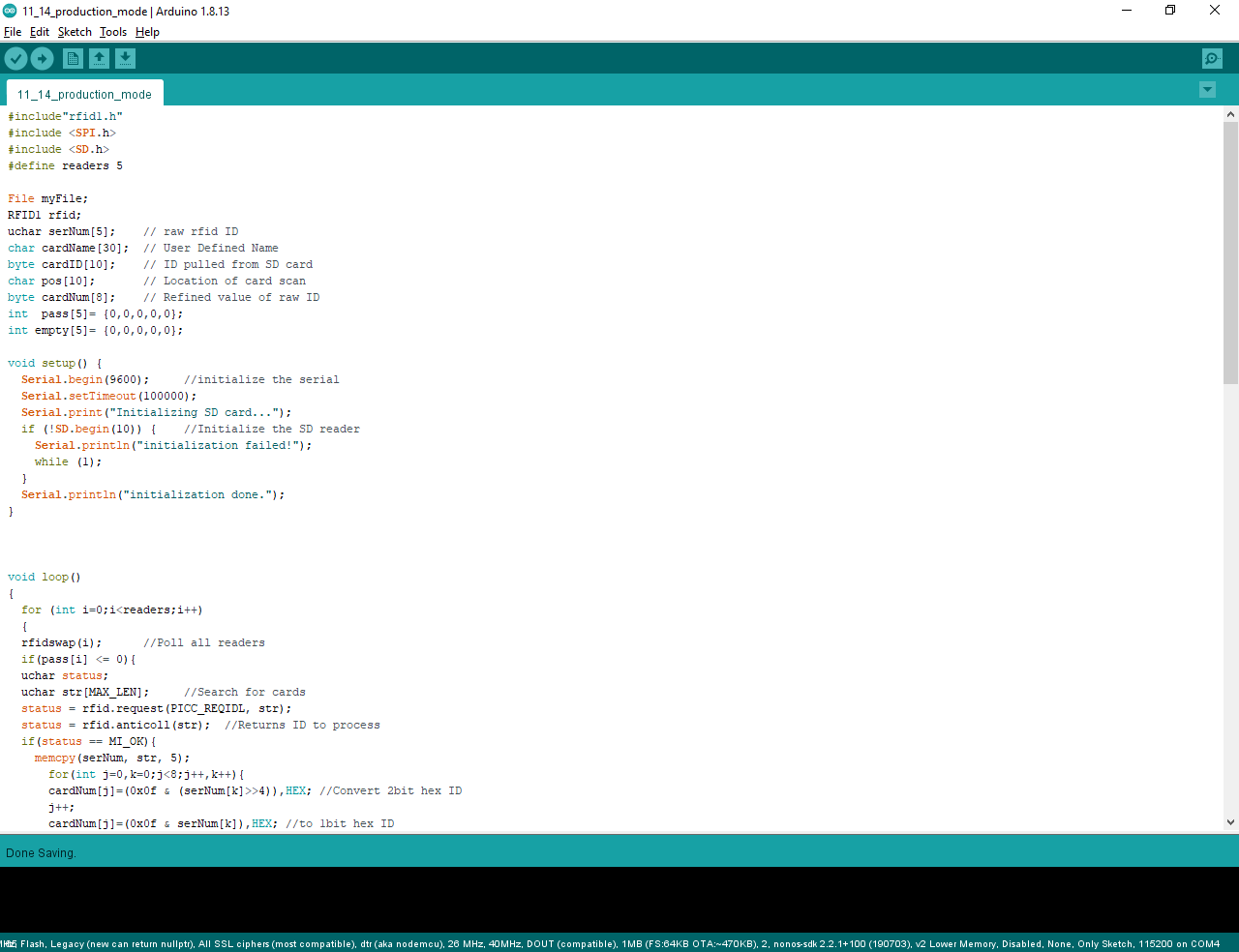Expand the tab options dropdown arrow
The width and height of the screenshot is (1239, 952).
pyautogui.click(x=1207, y=90)
